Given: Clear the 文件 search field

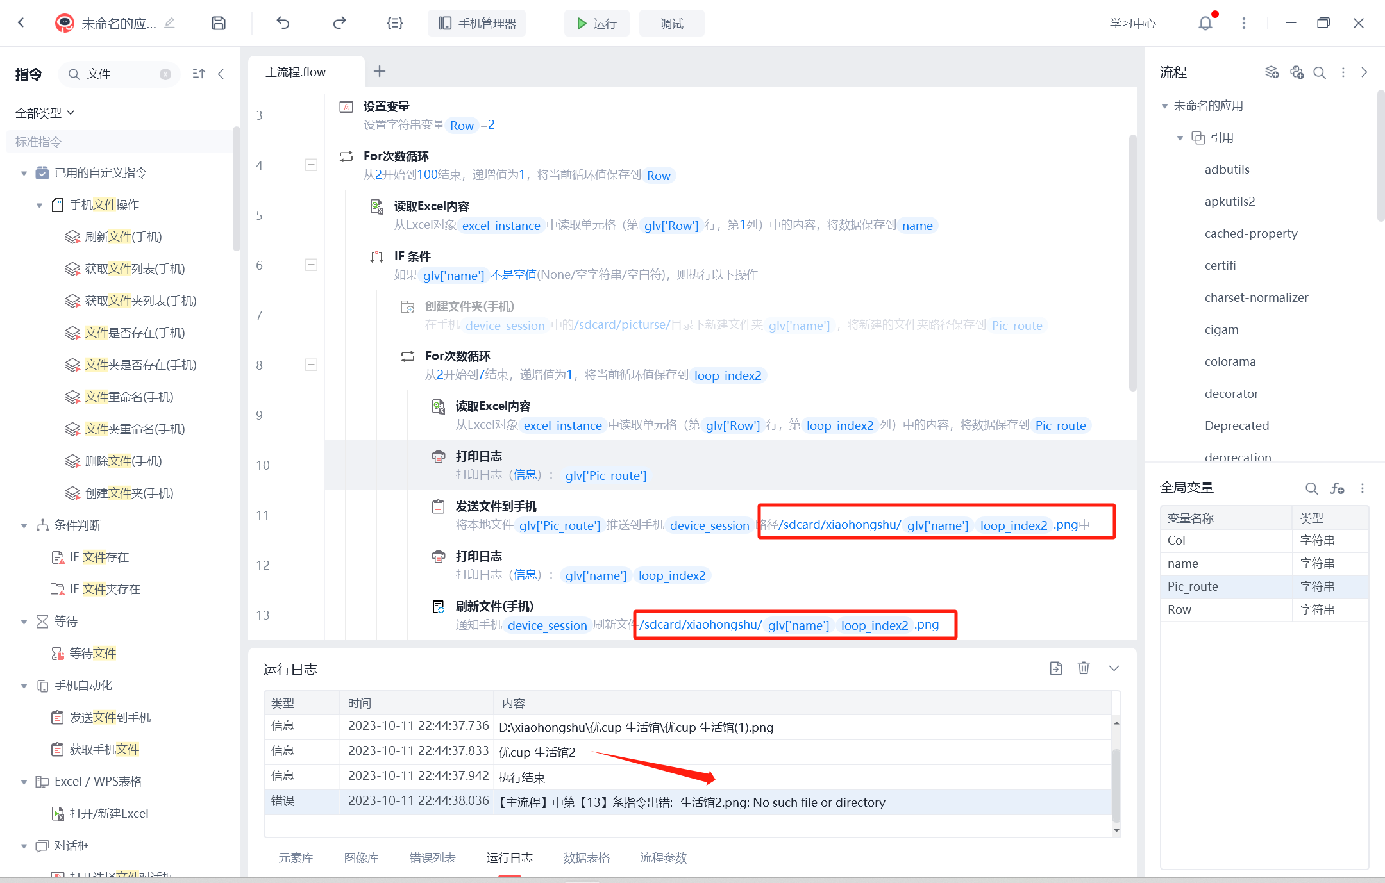Looking at the screenshot, I should [165, 74].
